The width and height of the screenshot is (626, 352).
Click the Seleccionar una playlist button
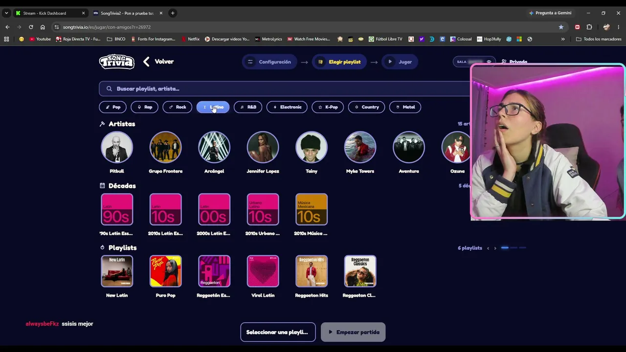point(278,332)
